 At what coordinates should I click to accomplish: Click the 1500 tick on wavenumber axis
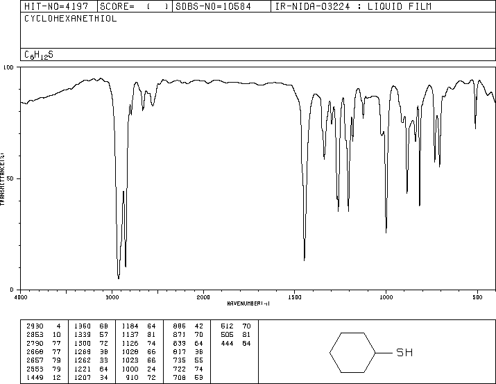(x=295, y=297)
